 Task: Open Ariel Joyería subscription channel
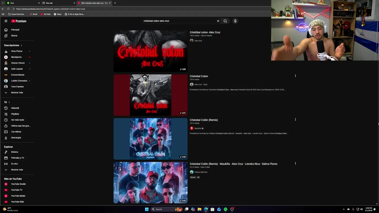tap(17, 69)
